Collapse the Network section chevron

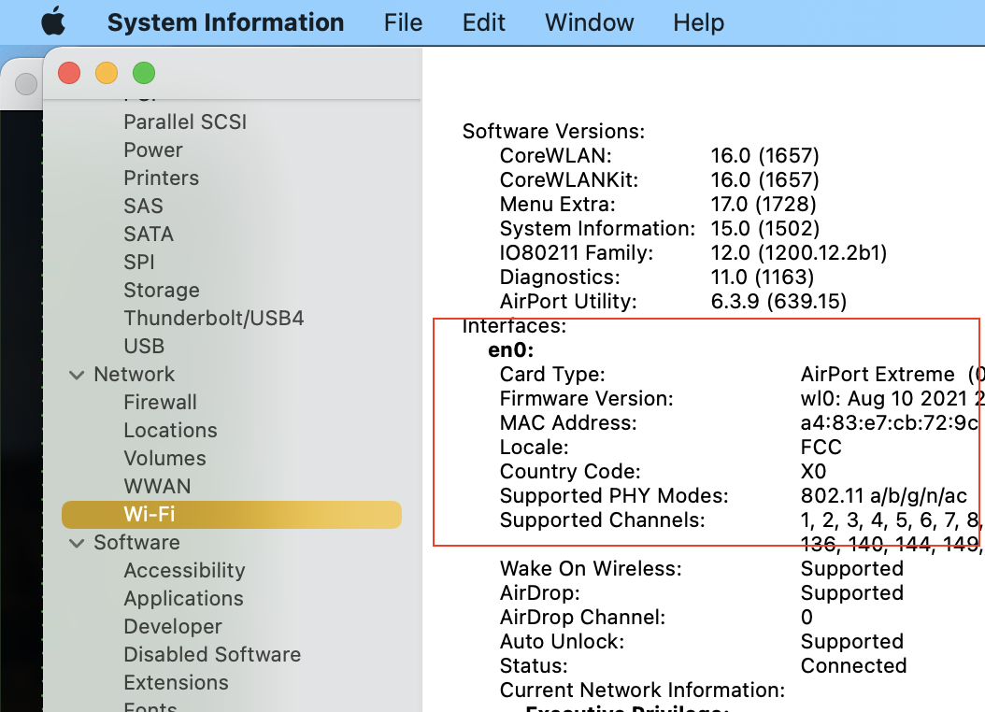pos(76,375)
